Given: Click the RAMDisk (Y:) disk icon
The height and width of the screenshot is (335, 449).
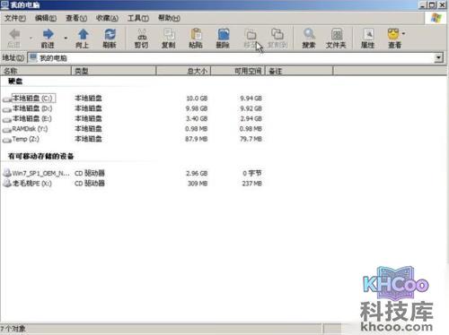Looking at the screenshot, I should pos(7,130).
